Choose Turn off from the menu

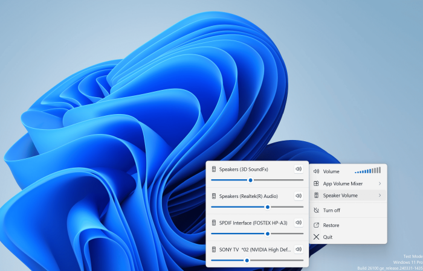tap(348, 210)
